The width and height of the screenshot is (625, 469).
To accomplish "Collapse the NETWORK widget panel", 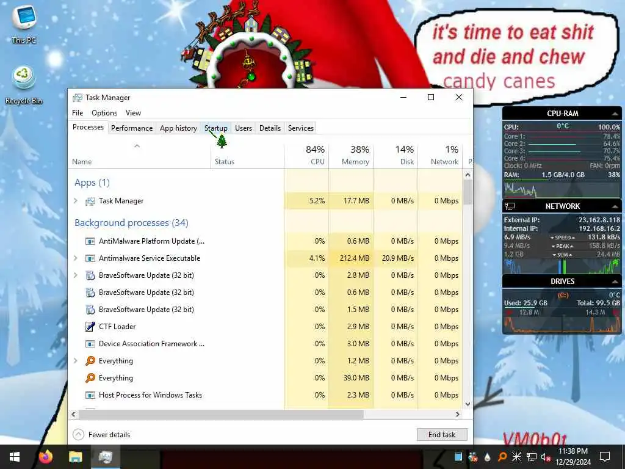I will coord(615,206).
